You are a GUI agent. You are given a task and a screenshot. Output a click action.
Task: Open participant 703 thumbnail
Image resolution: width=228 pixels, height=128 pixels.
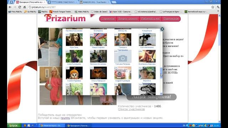coord(123,89)
